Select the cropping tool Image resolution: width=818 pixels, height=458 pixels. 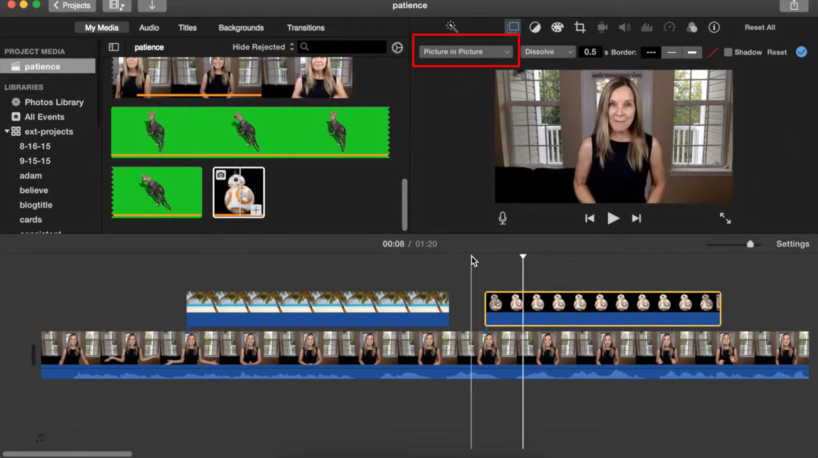[580, 27]
